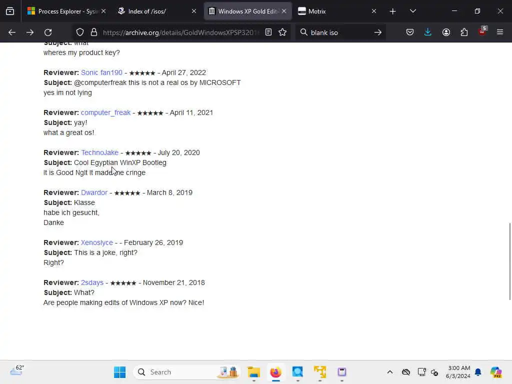Save page to Pocket
The width and height of the screenshot is (512, 384).
[410, 32]
